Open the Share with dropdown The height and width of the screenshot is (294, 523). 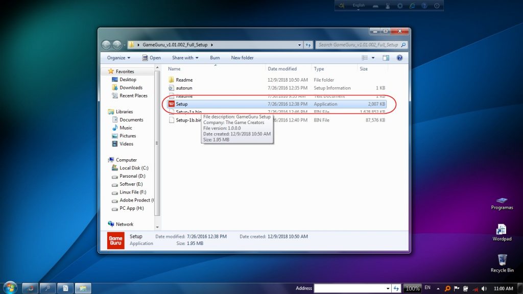click(185, 58)
